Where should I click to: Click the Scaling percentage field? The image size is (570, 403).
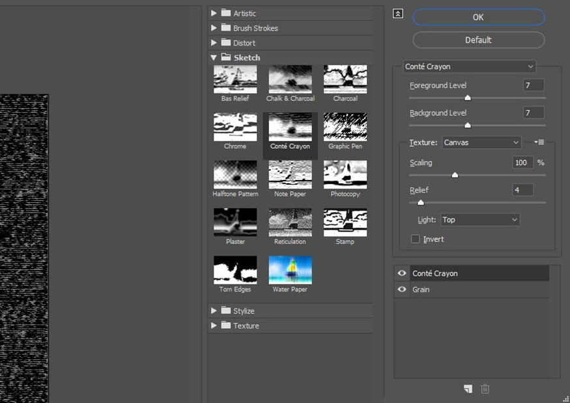pyautogui.click(x=522, y=162)
